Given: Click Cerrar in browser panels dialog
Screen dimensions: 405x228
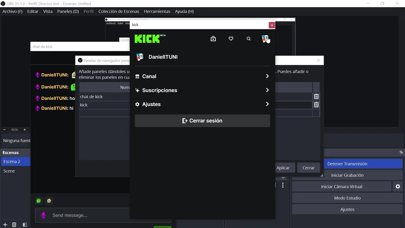Looking at the screenshot, I should pyautogui.click(x=308, y=168).
